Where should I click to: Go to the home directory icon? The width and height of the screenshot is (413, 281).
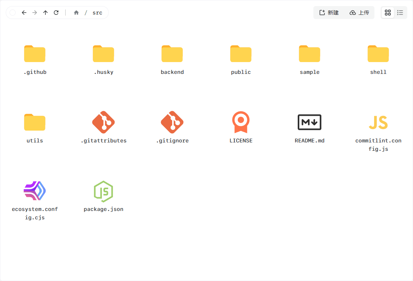(76, 13)
